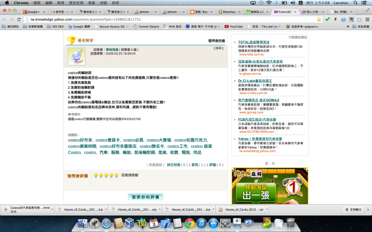
Task: Bookmark this page with the star icon
Action: (x=319, y=19)
